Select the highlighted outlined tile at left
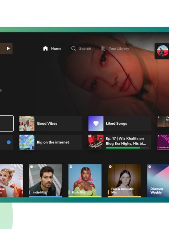This screenshot has width=169, height=229. (x=7, y=124)
